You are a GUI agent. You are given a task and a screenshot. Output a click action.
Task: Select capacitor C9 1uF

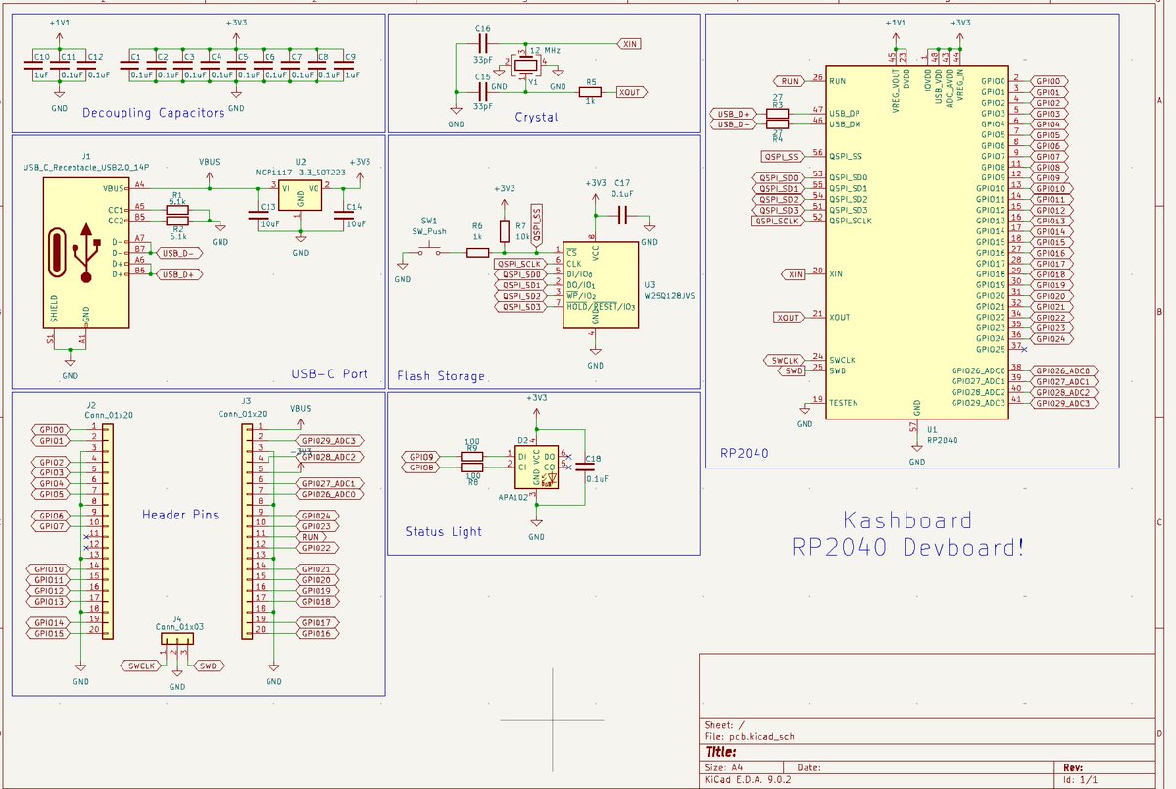(344, 66)
